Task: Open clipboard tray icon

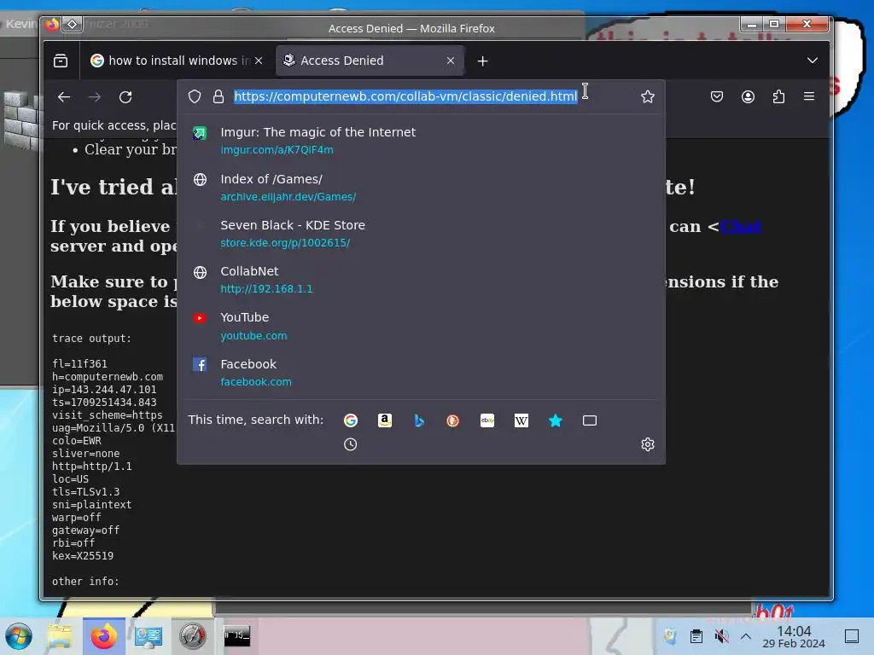Action: pos(696,636)
